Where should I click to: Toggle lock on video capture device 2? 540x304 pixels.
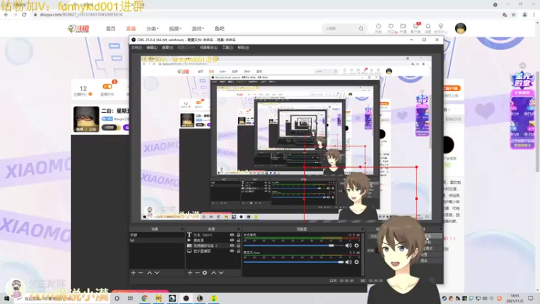pos(238,246)
